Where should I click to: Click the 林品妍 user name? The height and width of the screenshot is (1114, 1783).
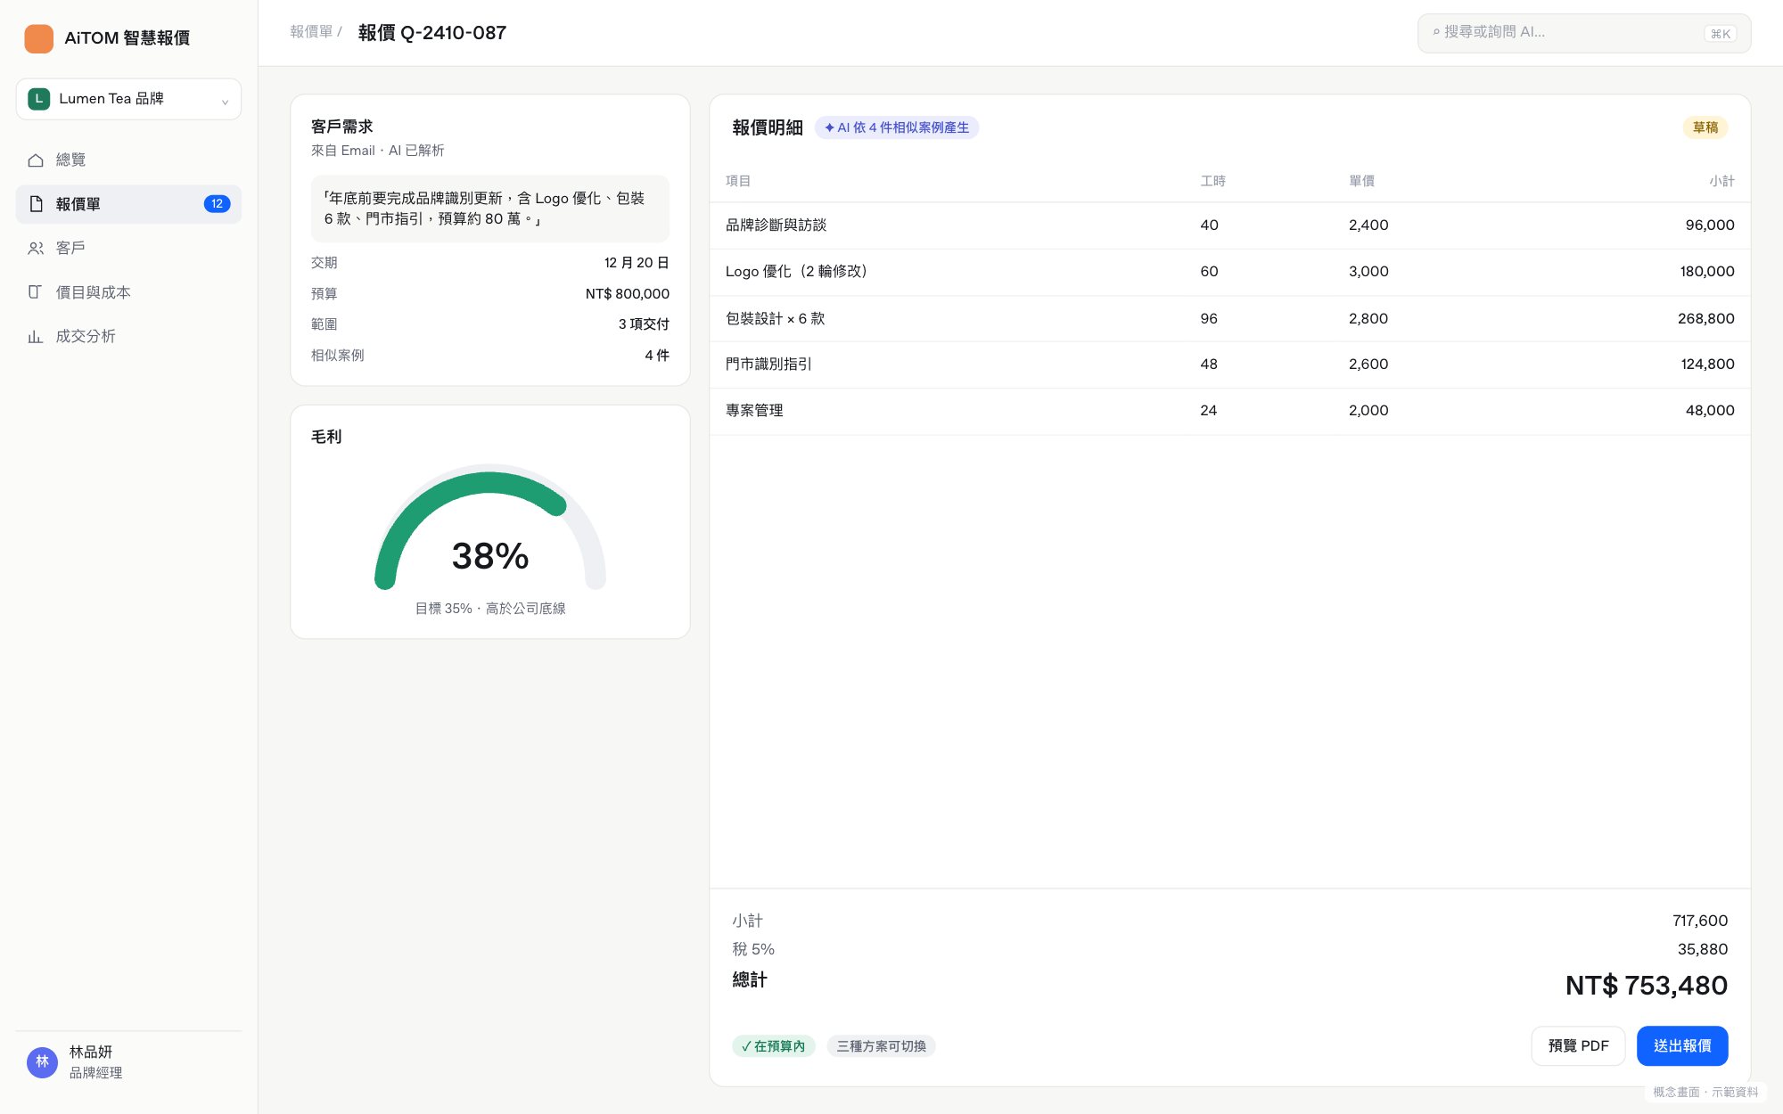coord(91,1053)
